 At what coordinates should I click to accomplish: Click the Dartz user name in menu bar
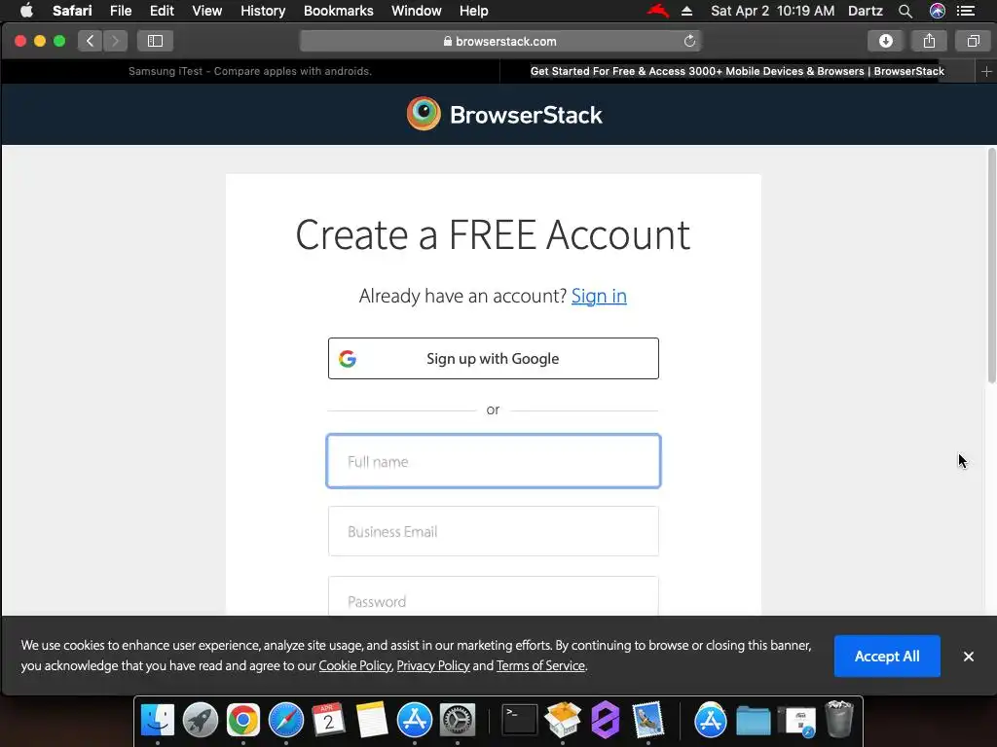[x=866, y=11]
